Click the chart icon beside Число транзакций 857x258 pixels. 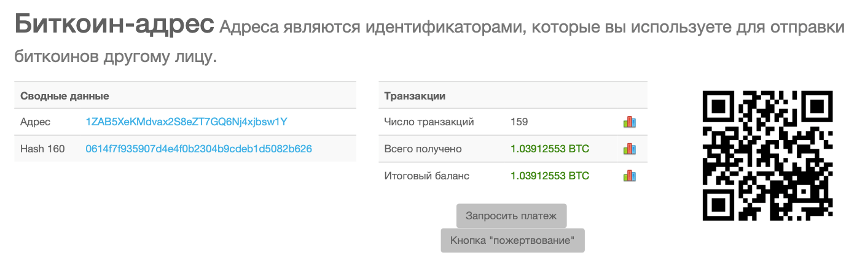(629, 122)
